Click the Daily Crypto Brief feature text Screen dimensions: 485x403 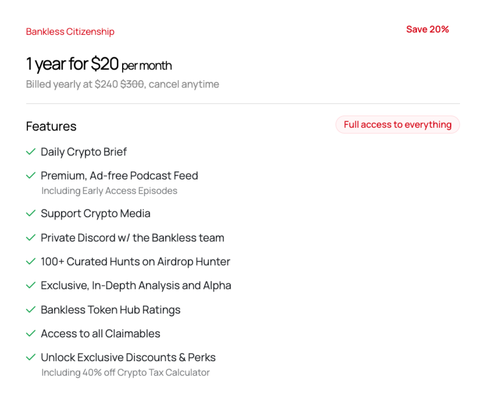coord(84,152)
